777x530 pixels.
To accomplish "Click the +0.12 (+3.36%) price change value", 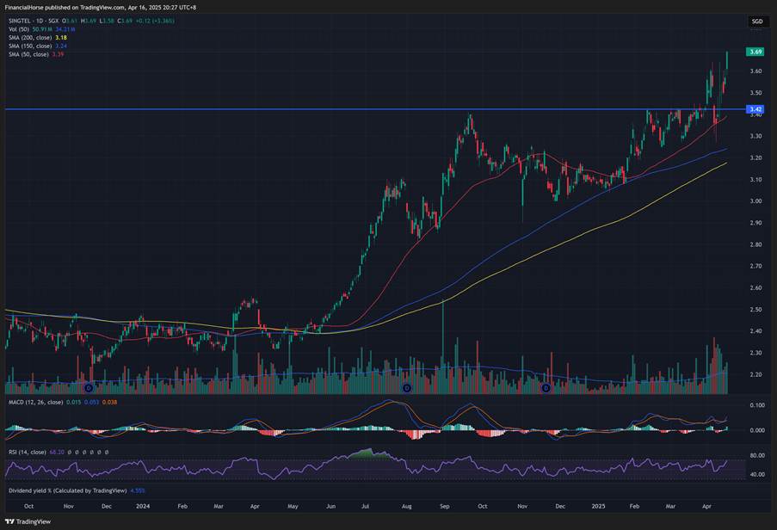I will click(x=155, y=21).
